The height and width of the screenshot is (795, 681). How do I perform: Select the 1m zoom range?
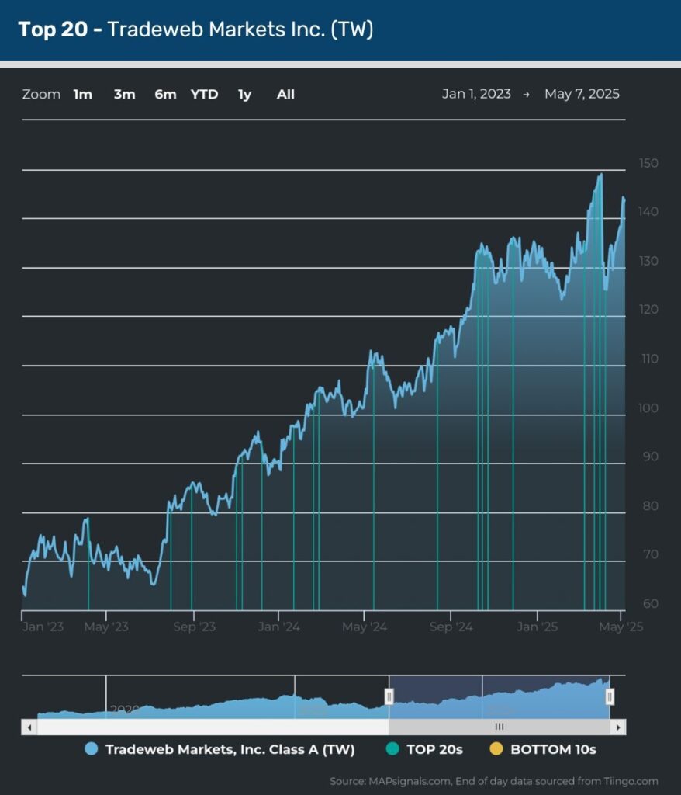point(82,94)
